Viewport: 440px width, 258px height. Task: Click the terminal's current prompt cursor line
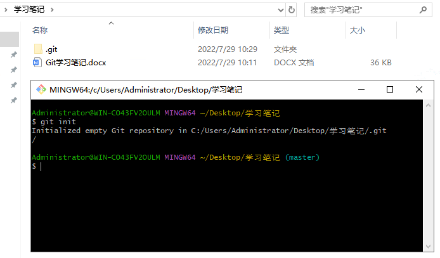37,166
